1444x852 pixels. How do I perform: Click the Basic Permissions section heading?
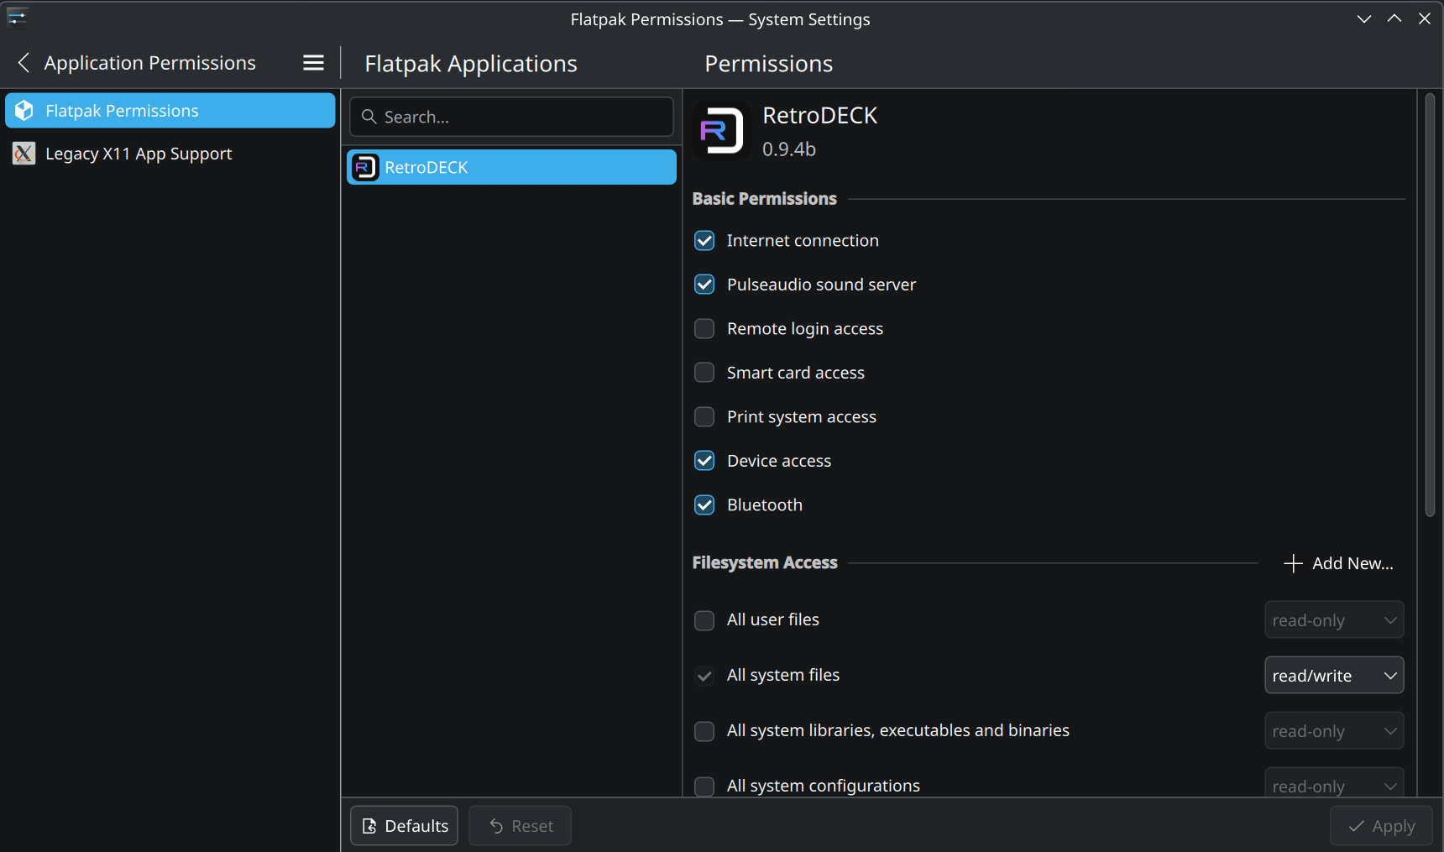[764, 199]
